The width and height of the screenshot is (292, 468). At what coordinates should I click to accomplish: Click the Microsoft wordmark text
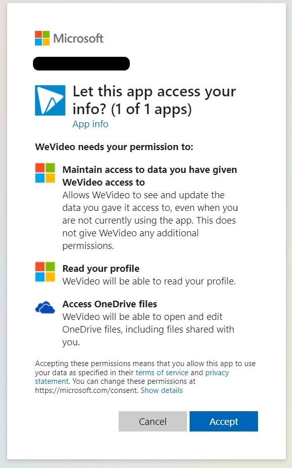click(79, 38)
